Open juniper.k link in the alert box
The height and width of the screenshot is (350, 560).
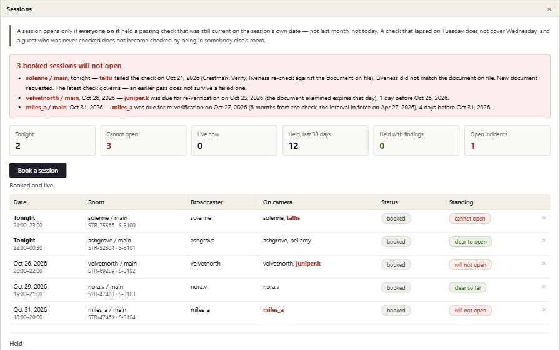pyautogui.click(x=136, y=98)
